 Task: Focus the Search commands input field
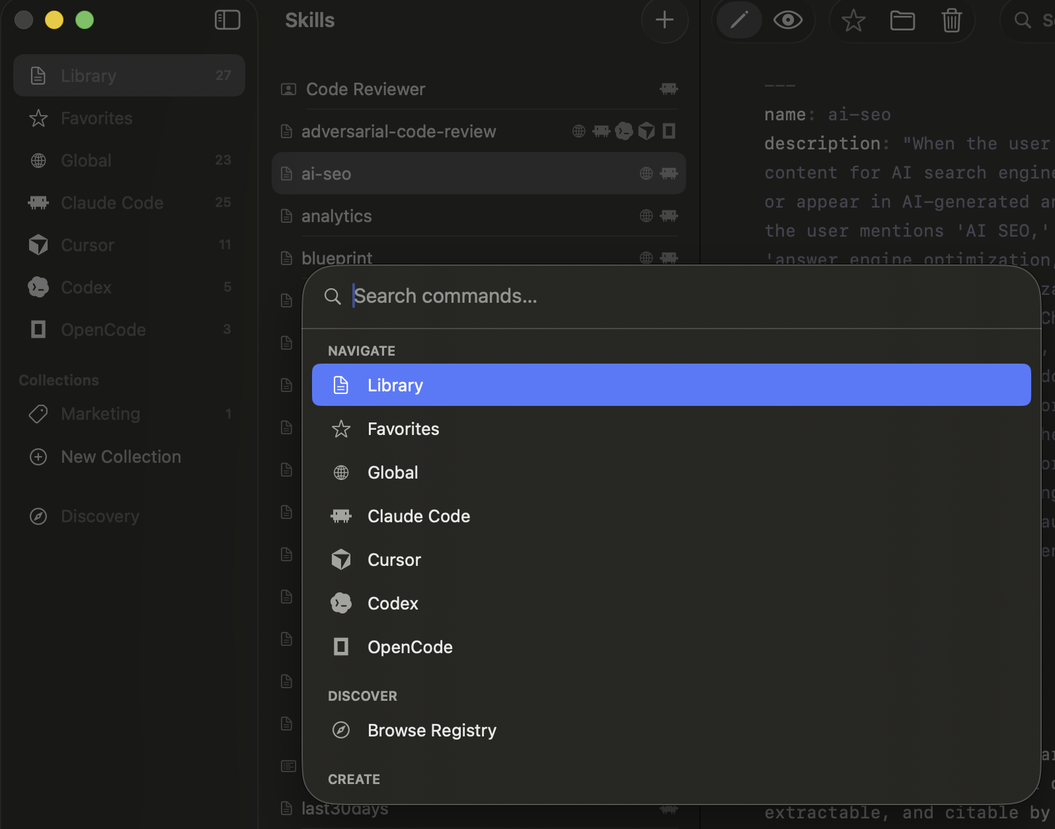click(671, 296)
